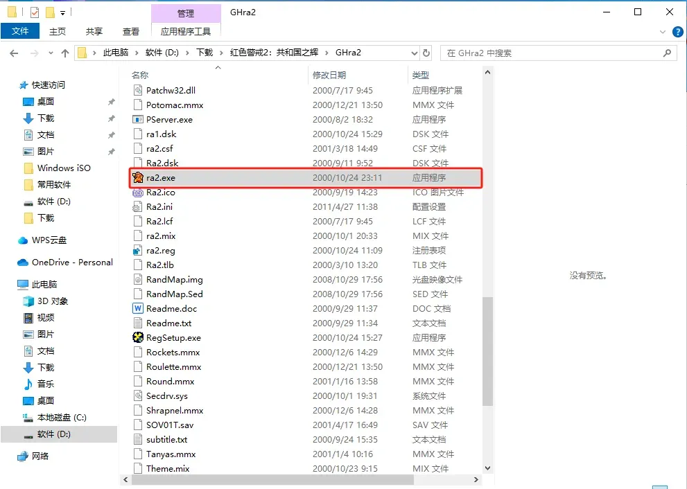687x489 pixels.
Task: Sort by the 类型 column header
Action: (x=421, y=75)
